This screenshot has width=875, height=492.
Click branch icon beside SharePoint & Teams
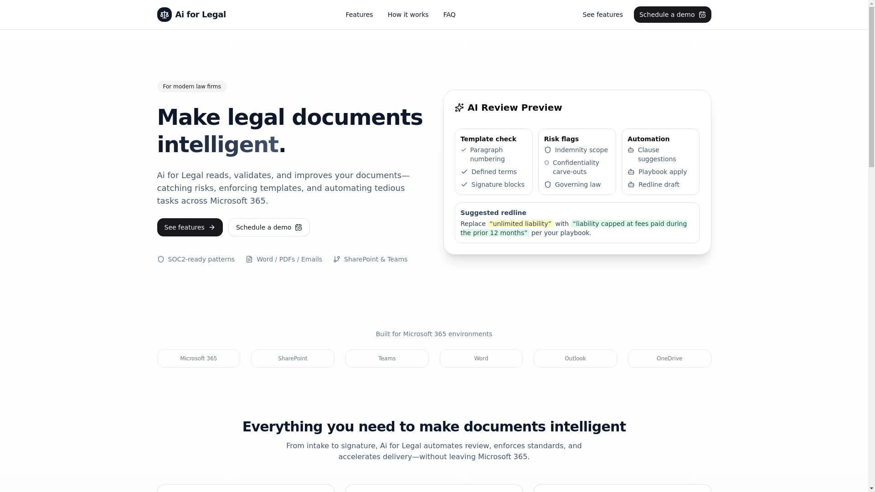click(x=337, y=259)
